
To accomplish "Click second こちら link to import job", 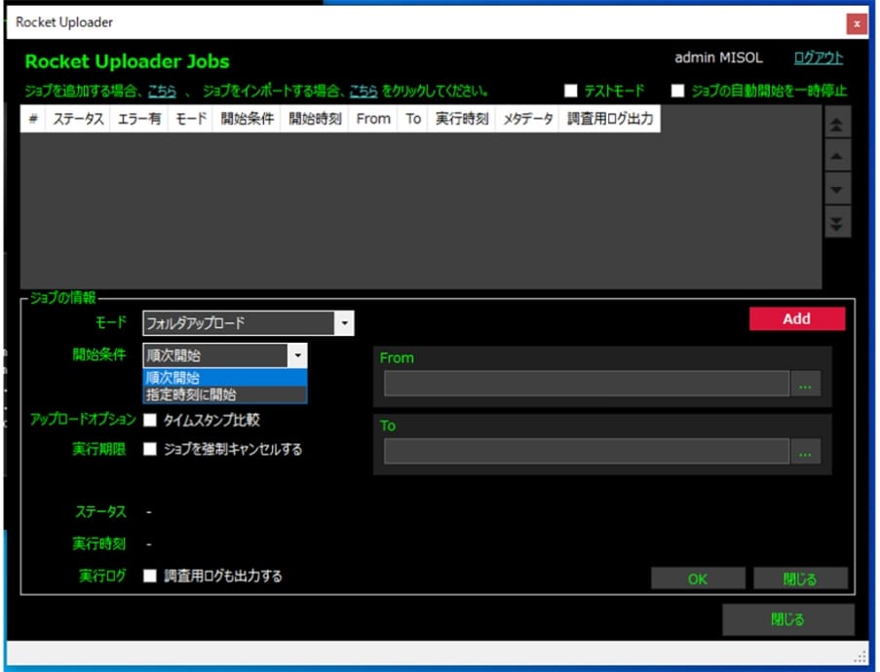I will pyautogui.click(x=363, y=91).
